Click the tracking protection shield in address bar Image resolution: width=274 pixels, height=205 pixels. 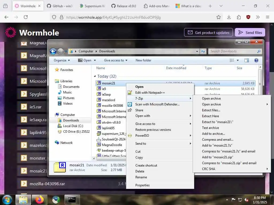(54, 17)
